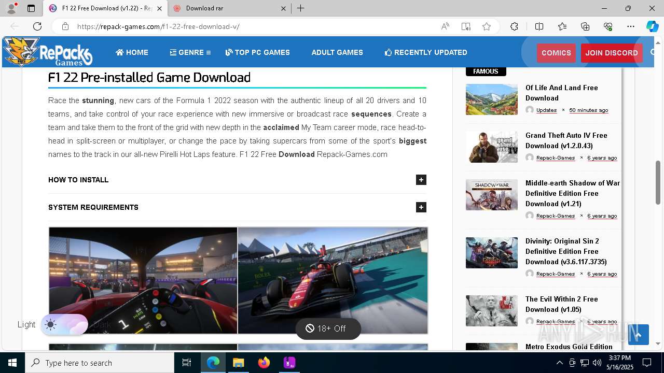Open immersive reader icon
This screenshot has width=664, height=373.
(466, 26)
